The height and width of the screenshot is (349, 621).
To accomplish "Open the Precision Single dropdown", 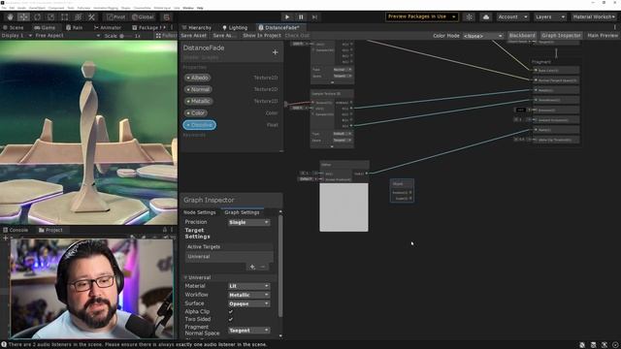I will coord(248,222).
